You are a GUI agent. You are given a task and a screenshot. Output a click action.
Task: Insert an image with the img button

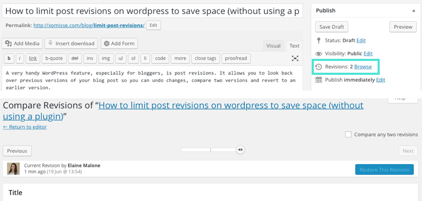tap(106, 58)
